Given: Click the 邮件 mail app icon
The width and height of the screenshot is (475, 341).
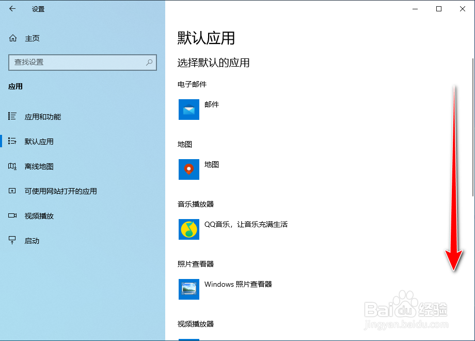Looking at the screenshot, I should 189,110.
